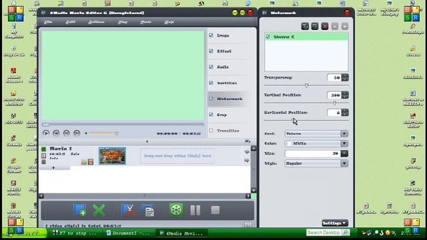Open the clip document toolbar icon
The height and width of the screenshot is (240, 427).
[147, 210]
